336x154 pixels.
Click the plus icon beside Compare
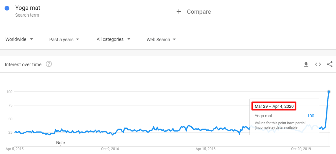tap(179, 12)
